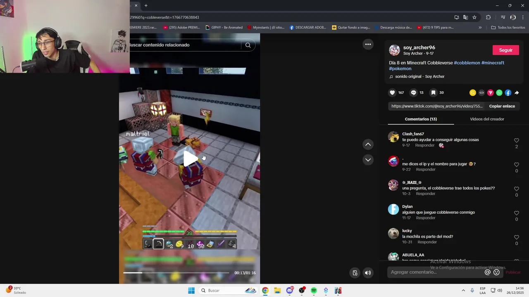
Task: Open the Quitar fondo a imag... bookmark
Action: point(351,28)
